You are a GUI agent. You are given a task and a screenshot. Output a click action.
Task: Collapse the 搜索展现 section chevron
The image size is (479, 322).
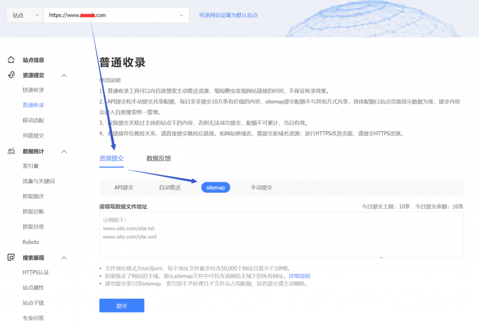[64, 258]
